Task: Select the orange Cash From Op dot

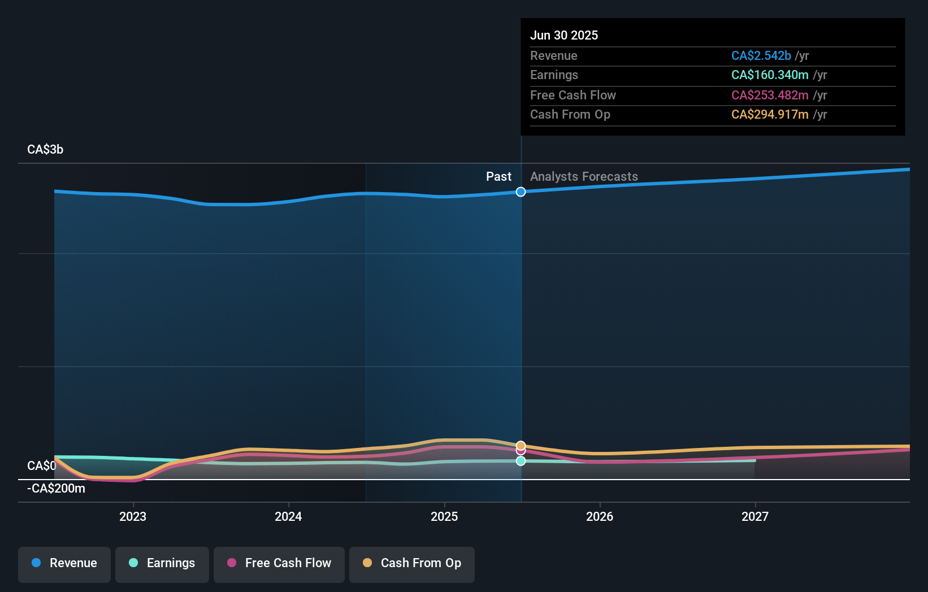Action: pyautogui.click(x=368, y=563)
